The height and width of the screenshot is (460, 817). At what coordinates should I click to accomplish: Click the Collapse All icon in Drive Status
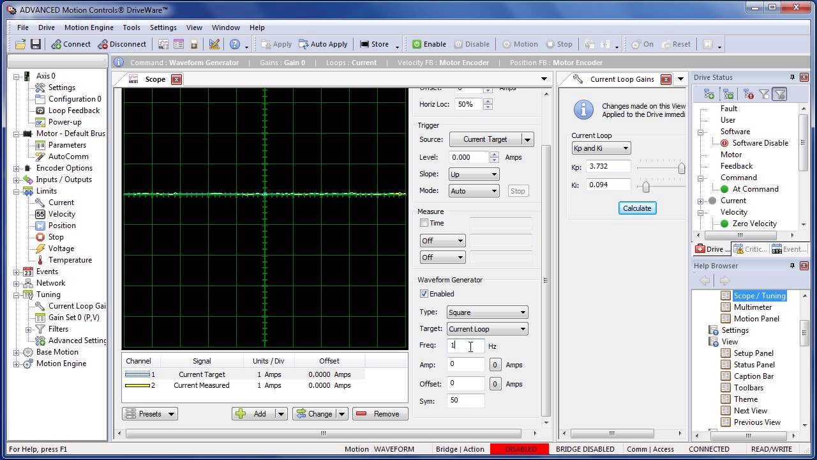point(728,94)
